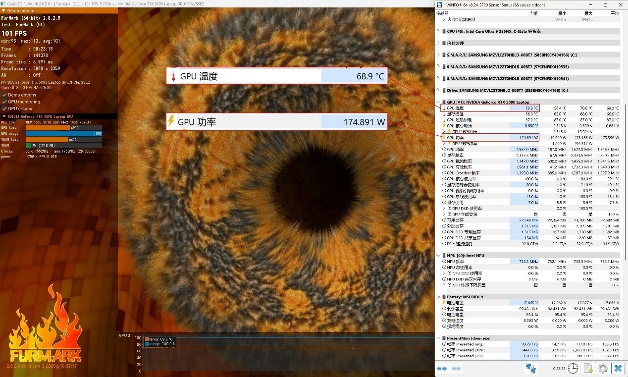The image size is (628, 377).
Task: Click the HWiNFO app icon in title bar
Action: pyautogui.click(x=439, y=4)
